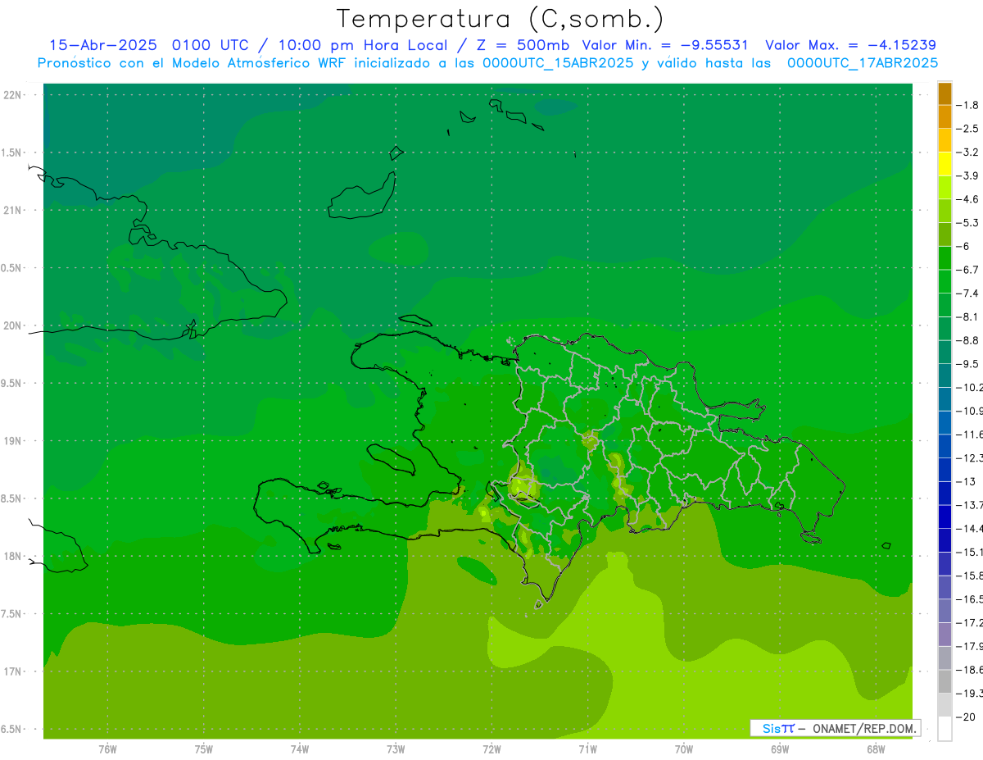The image size is (983, 760).
Task: Click the "70W" longitude axis label
Action: pyautogui.click(x=684, y=749)
